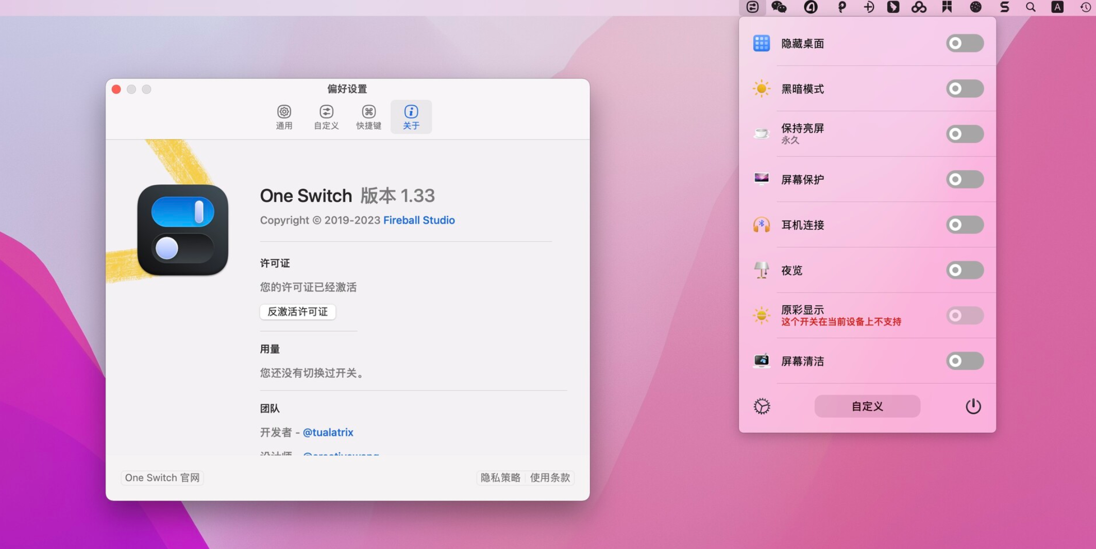
Task: Click the 许可证 section heading
Action: pyautogui.click(x=275, y=263)
